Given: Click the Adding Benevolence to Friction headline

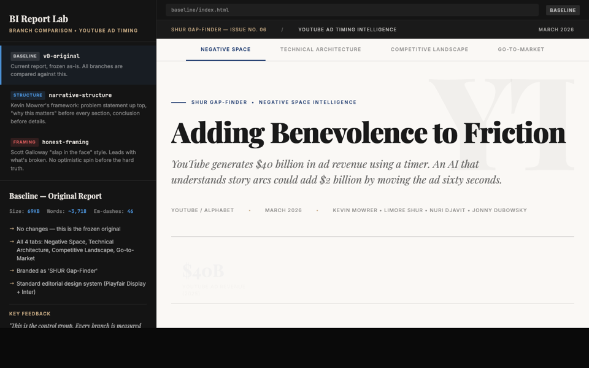Looking at the screenshot, I should click(368, 132).
